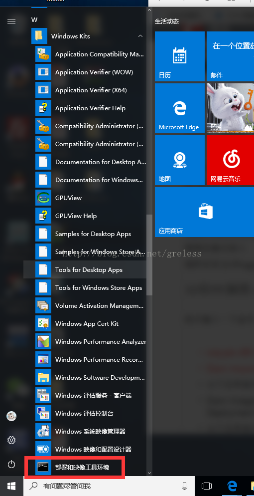
Task: Open GPUView Help icon
Action: [x=43, y=216]
